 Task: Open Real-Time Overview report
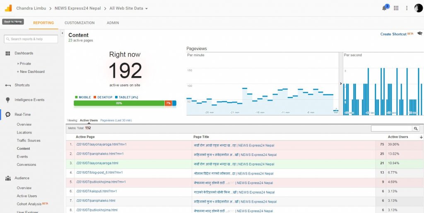point(24,124)
